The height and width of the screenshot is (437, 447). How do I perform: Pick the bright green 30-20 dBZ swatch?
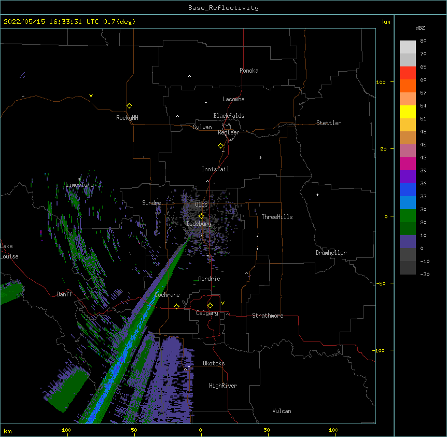(408, 216)
